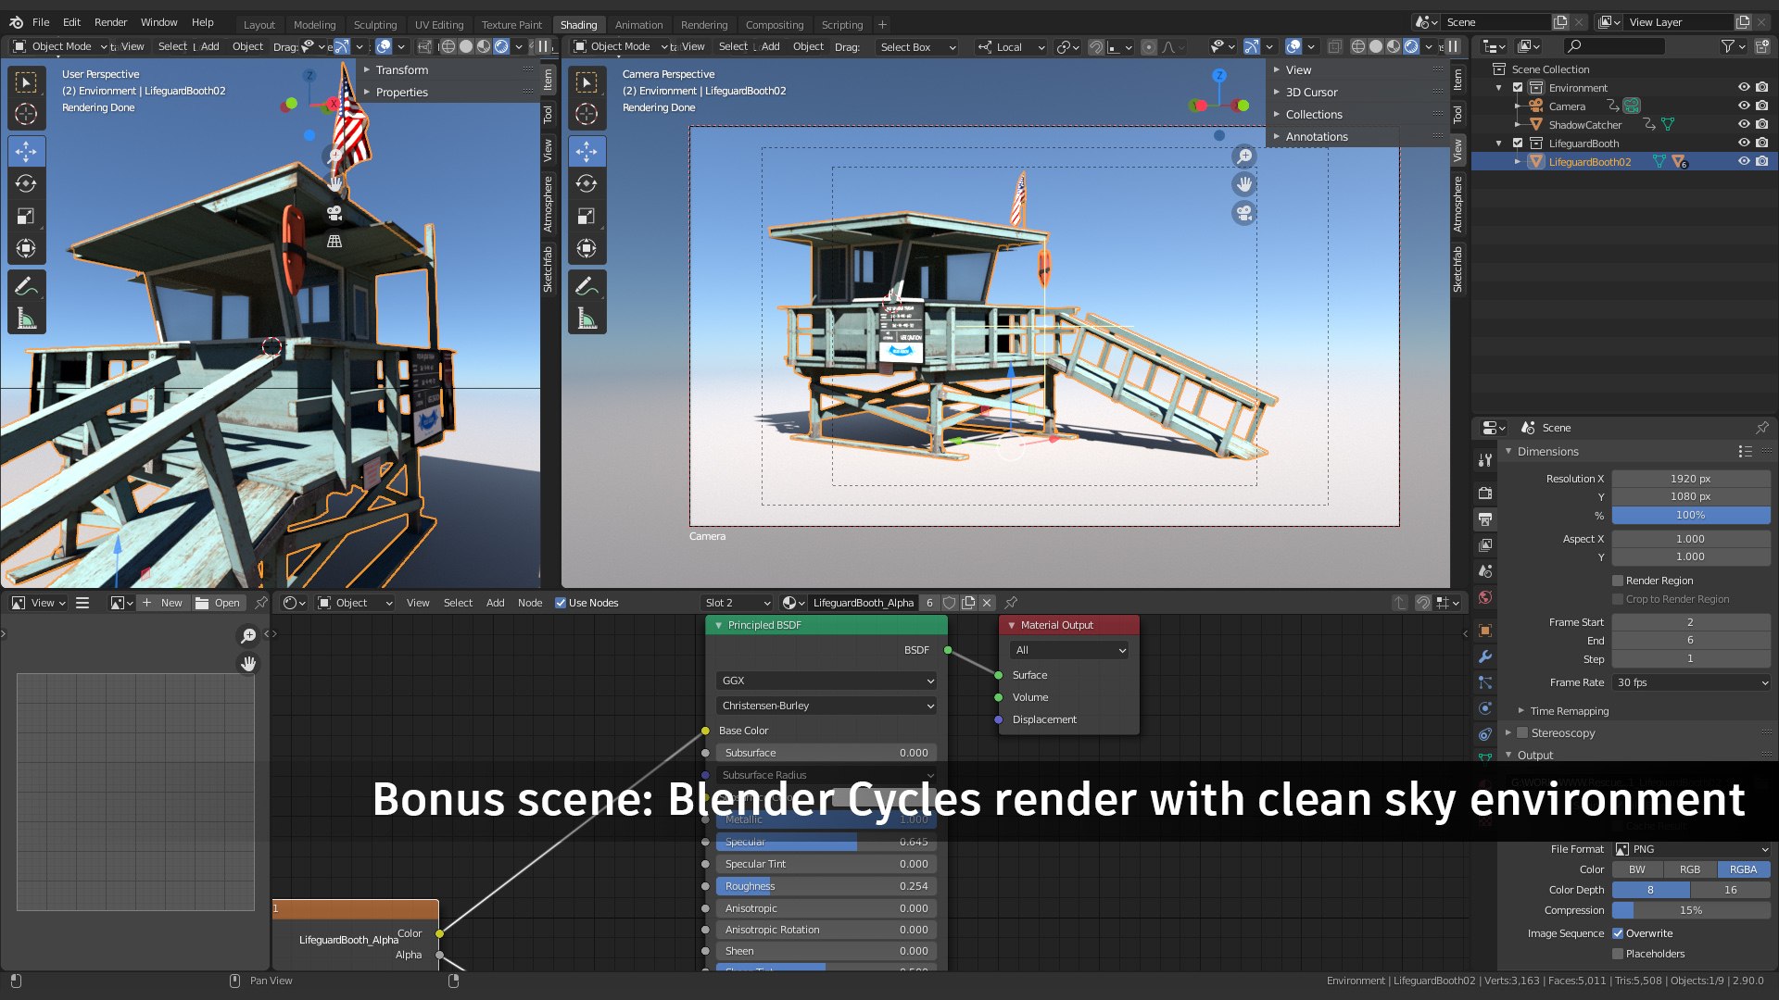Uncheck the Use Nodes checkbox
The width and height of the screenshot is (1779, 1000).
561,603
